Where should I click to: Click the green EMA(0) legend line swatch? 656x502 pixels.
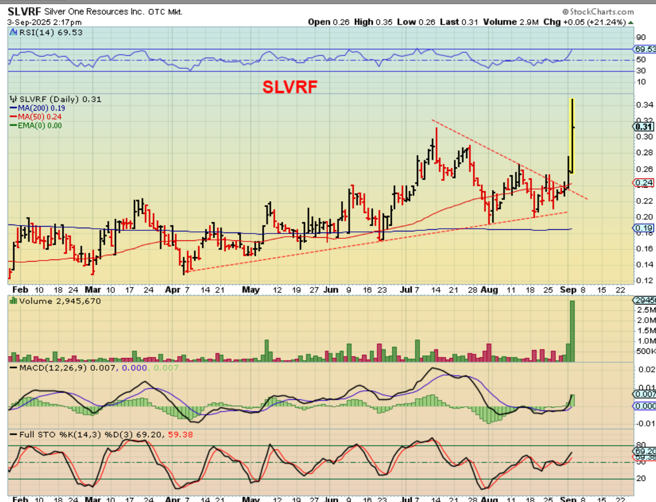click(13, 125)
